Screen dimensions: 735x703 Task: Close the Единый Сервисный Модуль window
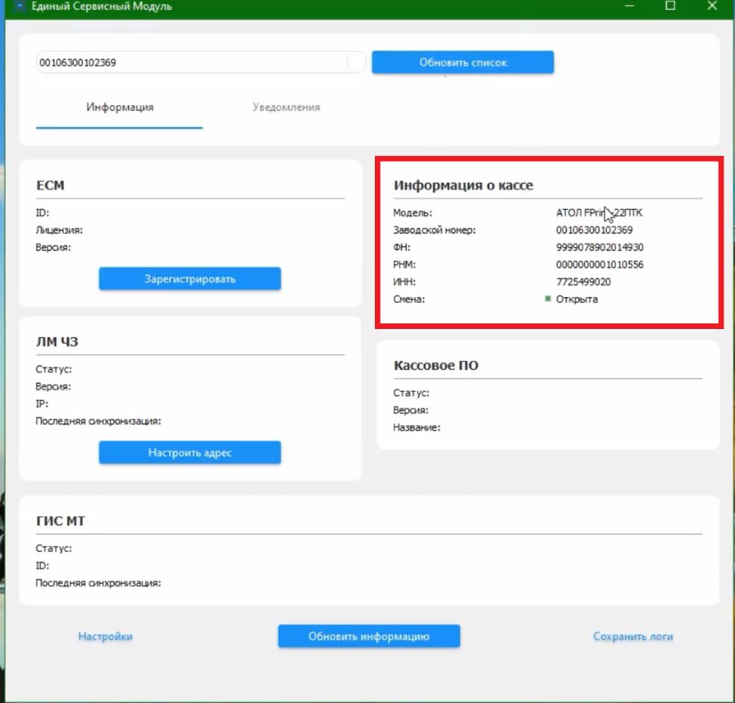(712, 6)
